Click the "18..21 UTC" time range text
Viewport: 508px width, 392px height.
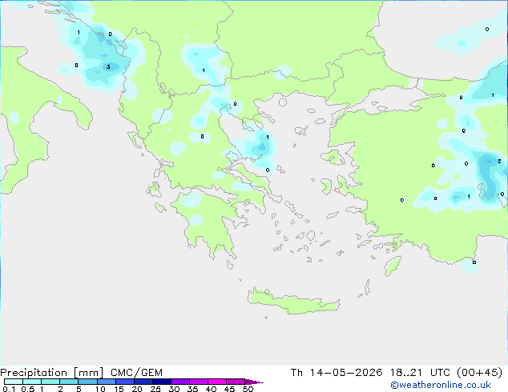[x=420, y=373]
